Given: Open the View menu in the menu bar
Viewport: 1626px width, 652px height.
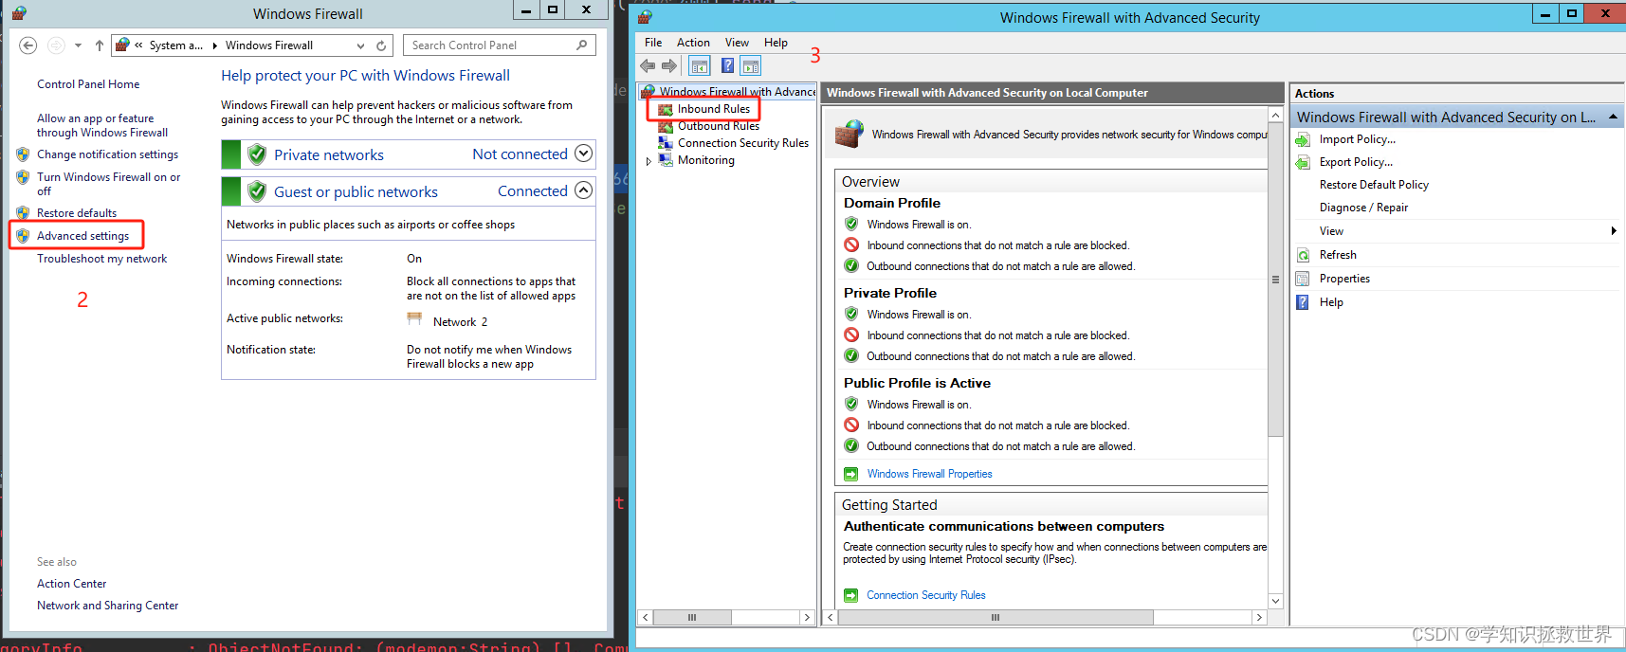Looking at the screenshot, I should [x=737, y=43].
